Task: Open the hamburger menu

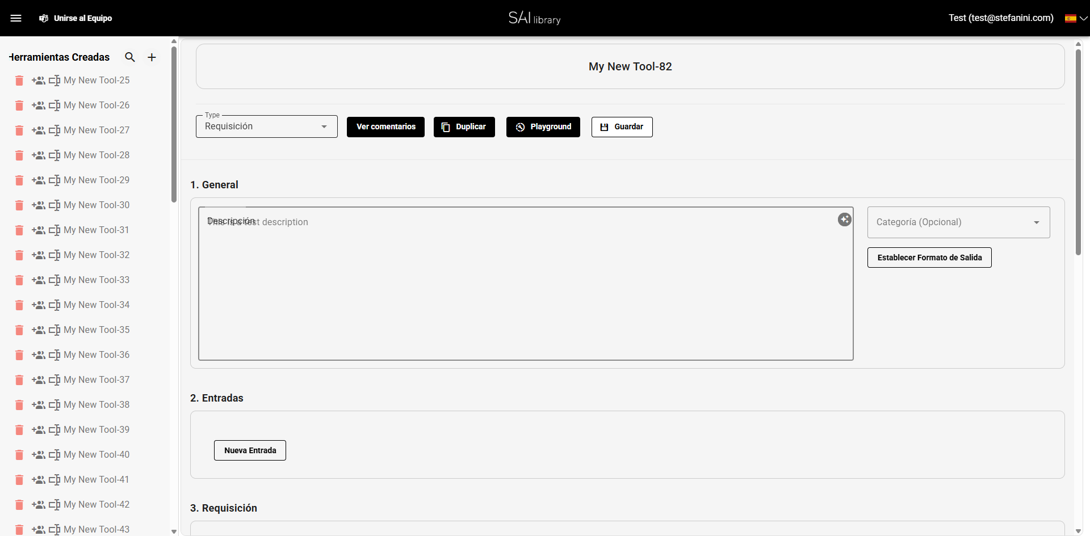Action: click(x=16, y=18)
